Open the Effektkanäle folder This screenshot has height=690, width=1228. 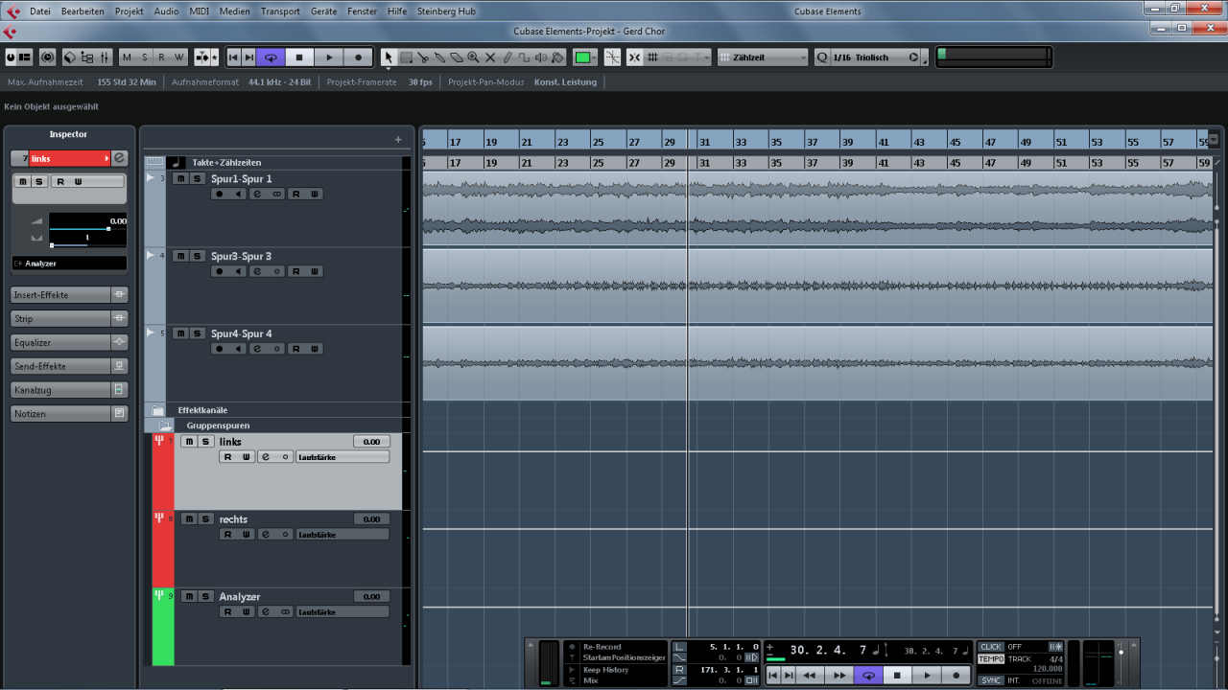pyautogui.click(x=157, y=409)
